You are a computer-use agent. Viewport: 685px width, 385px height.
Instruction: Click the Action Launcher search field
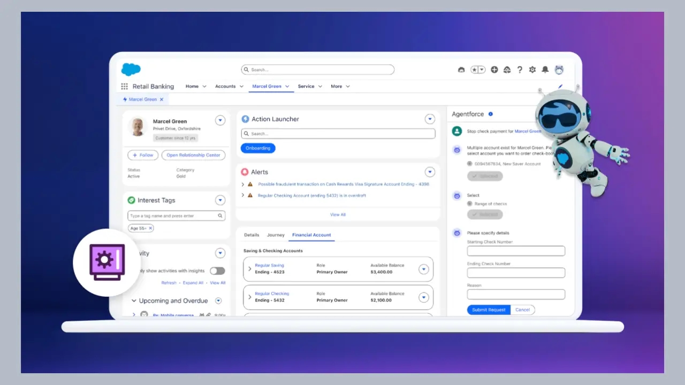(x=338, y=134)
